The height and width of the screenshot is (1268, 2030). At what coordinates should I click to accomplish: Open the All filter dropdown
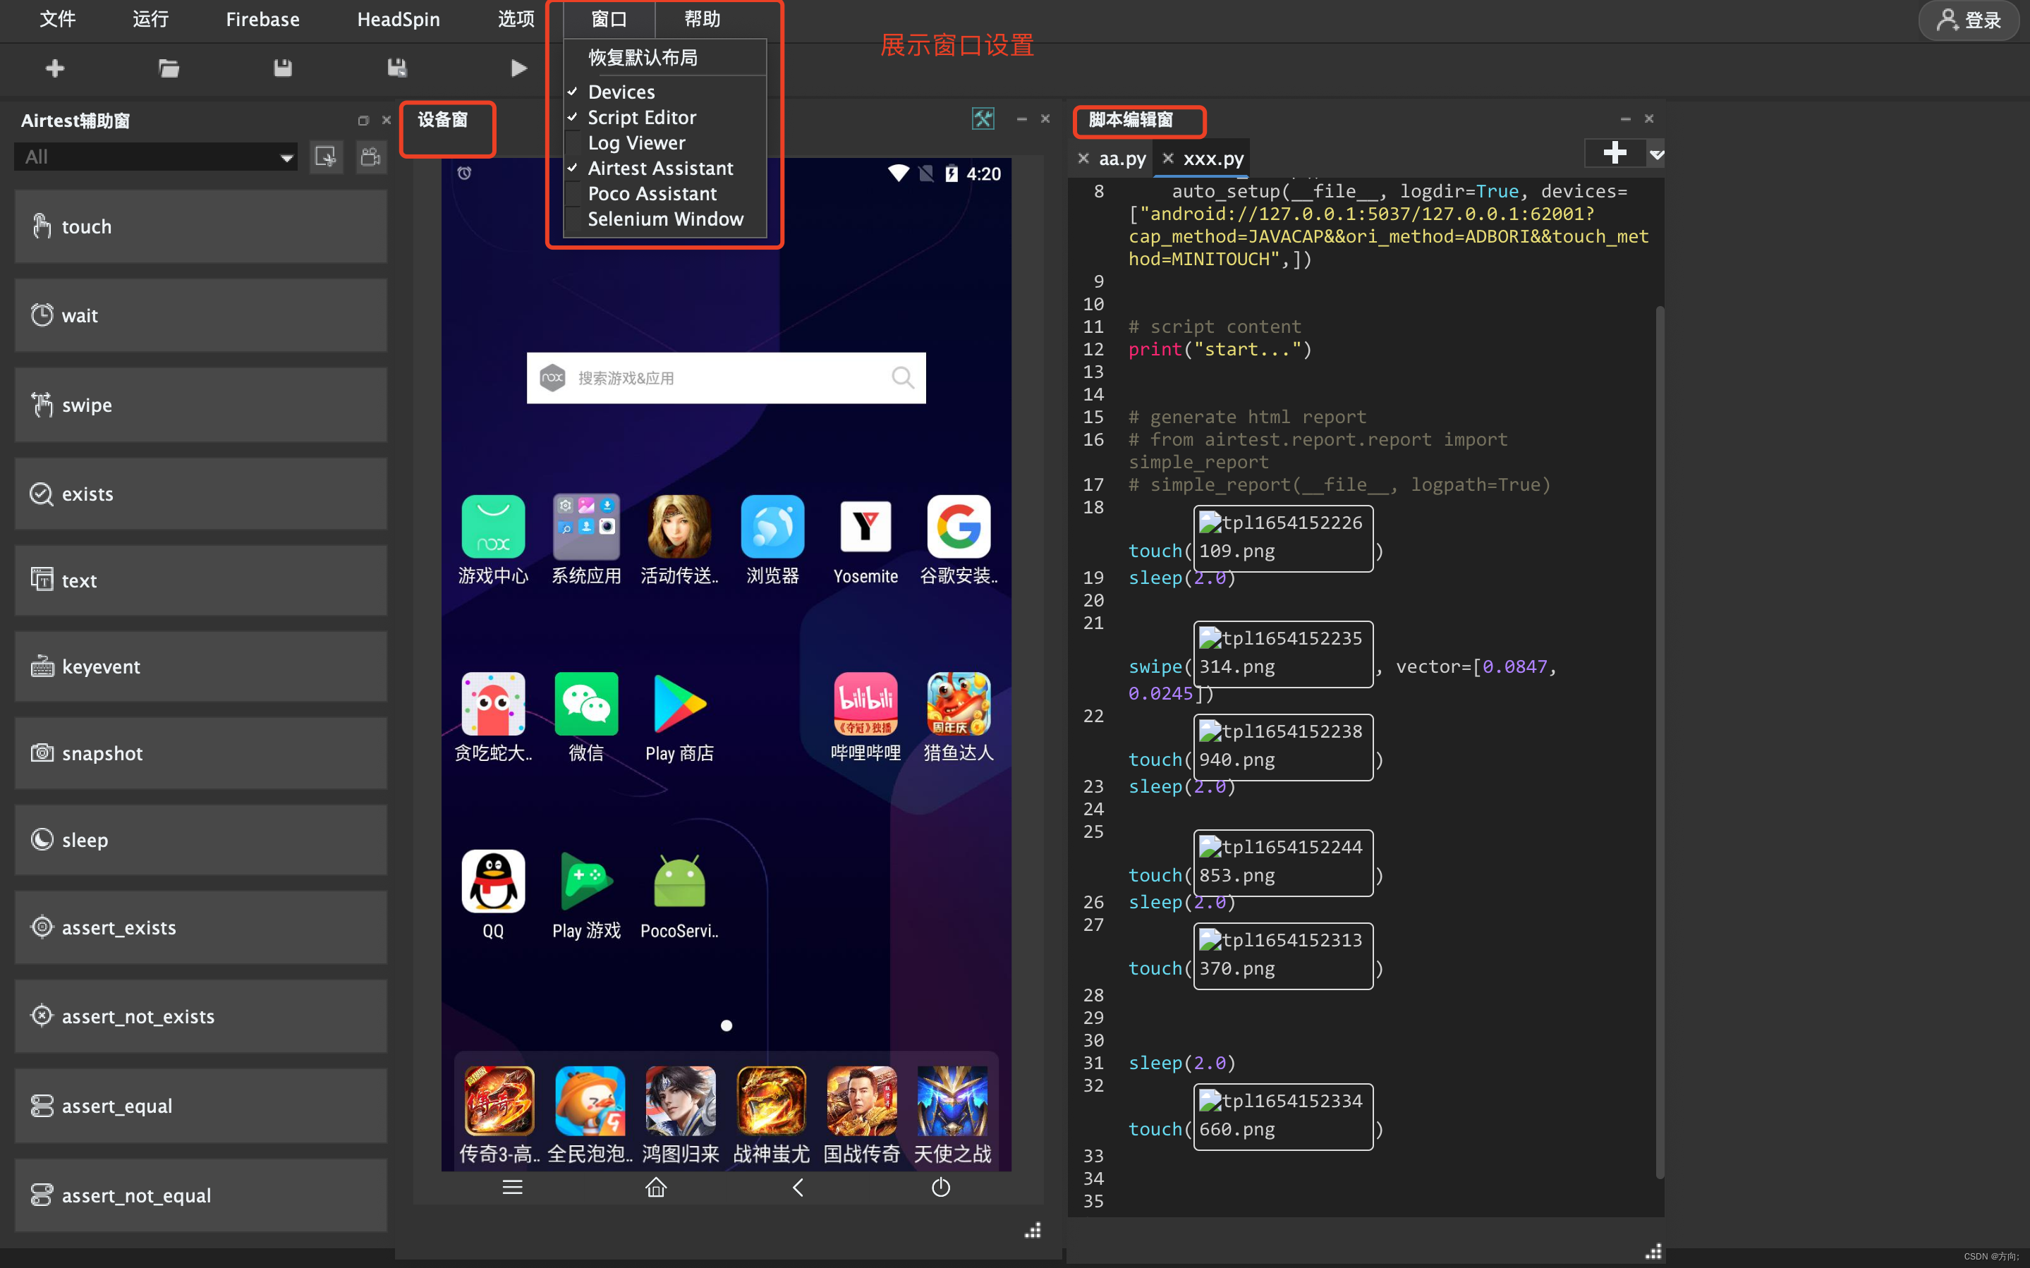point(157,157)
